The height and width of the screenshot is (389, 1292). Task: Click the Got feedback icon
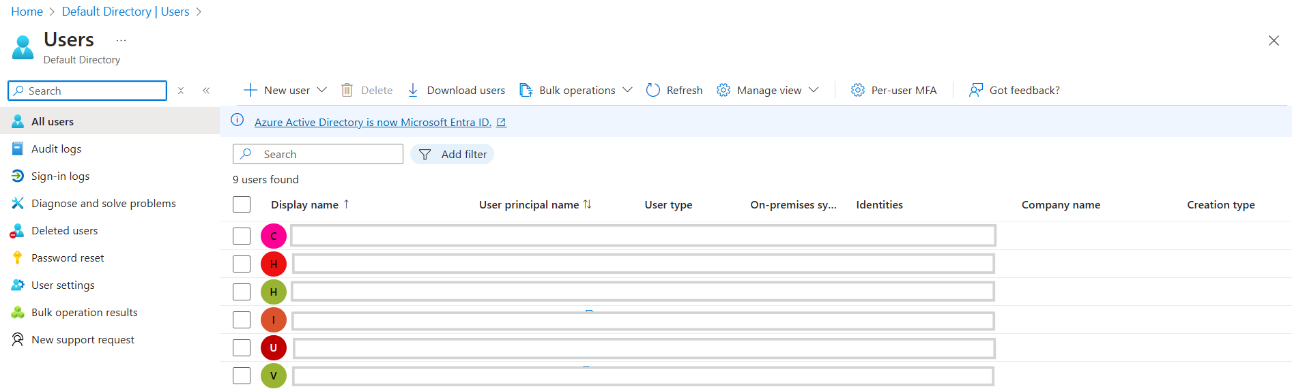click(x=976, y=90)
